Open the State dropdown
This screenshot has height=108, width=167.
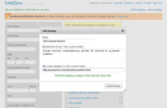(34, 90)
